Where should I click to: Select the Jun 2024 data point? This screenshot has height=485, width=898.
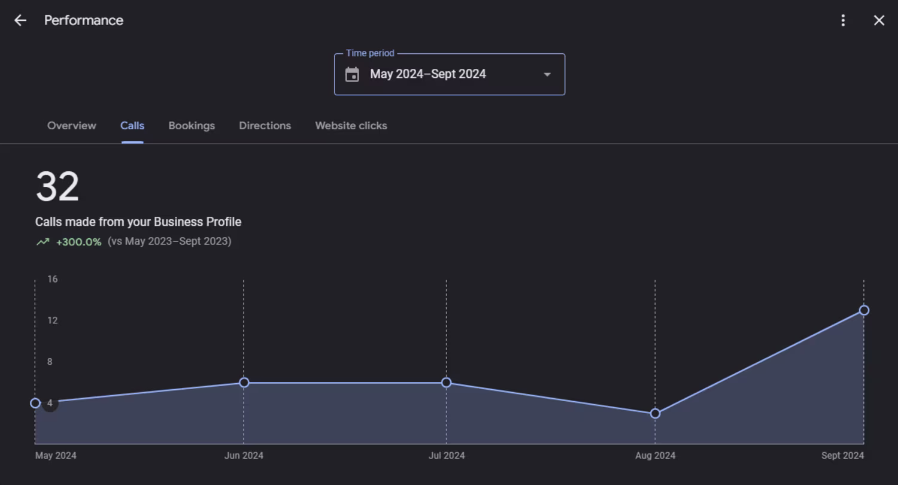pyautogui.click(x=244, y=383)
